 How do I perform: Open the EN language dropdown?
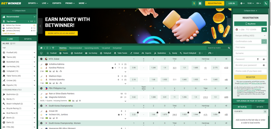coord(259,3)
